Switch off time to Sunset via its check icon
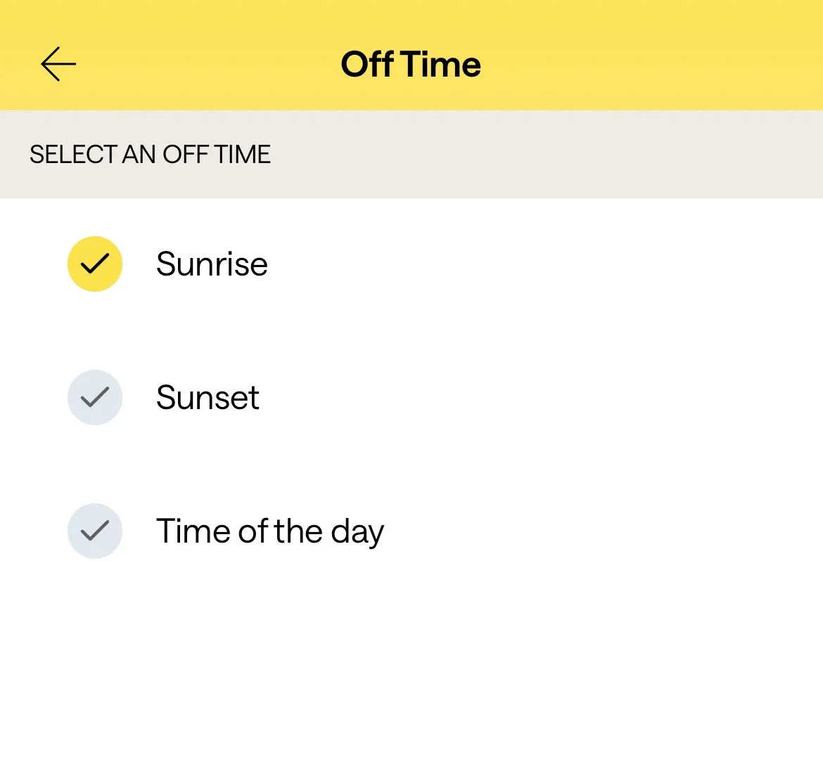The image size is (823, 757). (95, 397)
